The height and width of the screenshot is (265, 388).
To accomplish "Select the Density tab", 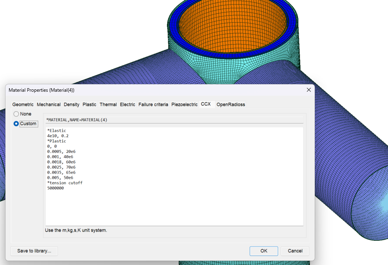I will pyautogui.click(x=71, y=104).
